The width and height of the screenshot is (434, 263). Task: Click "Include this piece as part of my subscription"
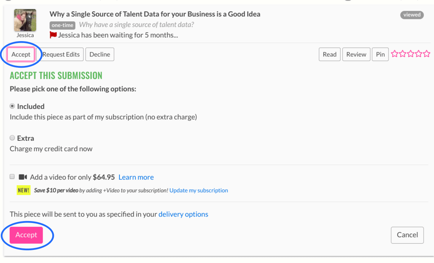(x=77, y=117)
